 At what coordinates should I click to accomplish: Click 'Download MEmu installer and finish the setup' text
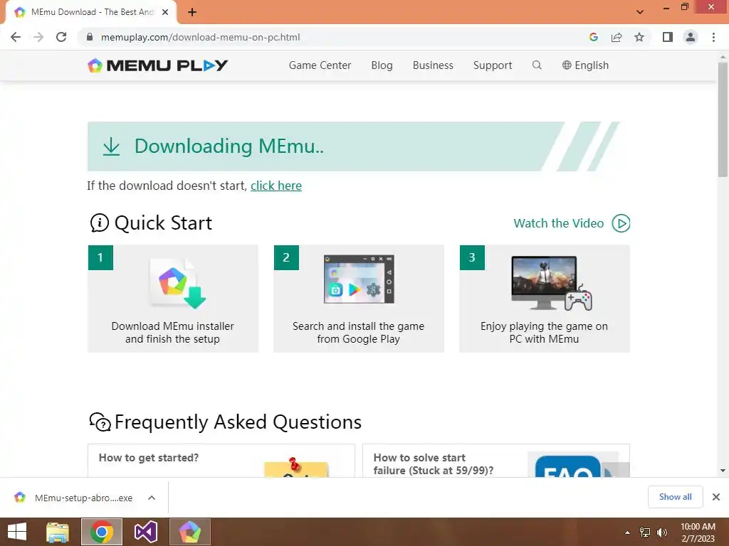coord(172,333)
